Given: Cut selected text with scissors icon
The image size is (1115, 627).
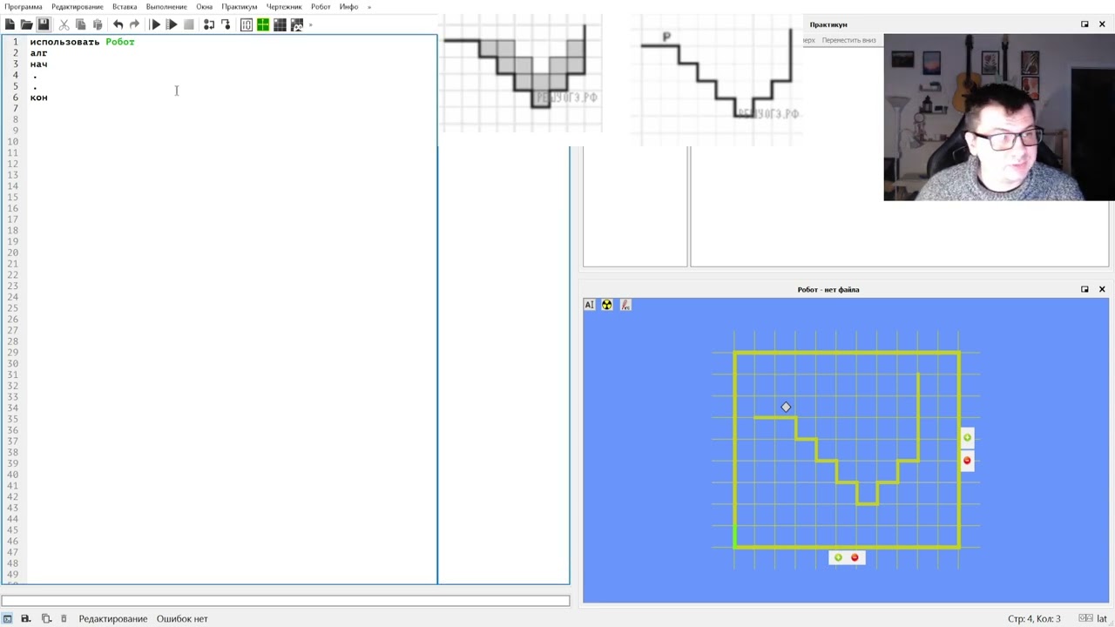Looking at the screenshot, I should [x=64, y=24].
